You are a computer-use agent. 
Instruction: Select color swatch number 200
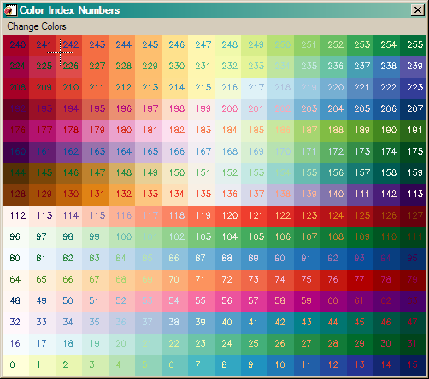[228, 109]
